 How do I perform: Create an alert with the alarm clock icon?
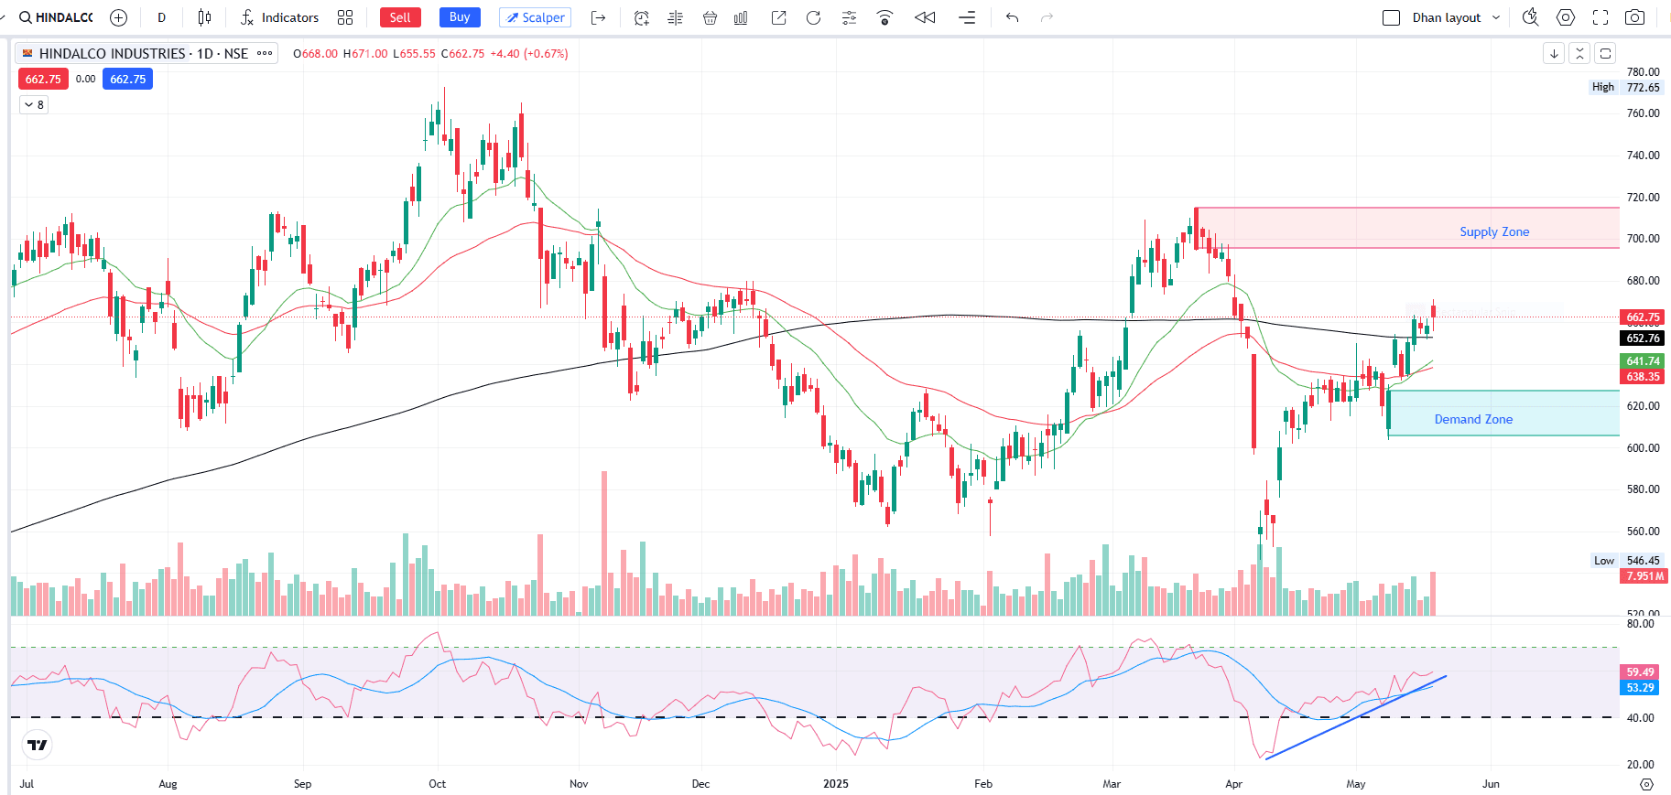[x=642, y=17]
